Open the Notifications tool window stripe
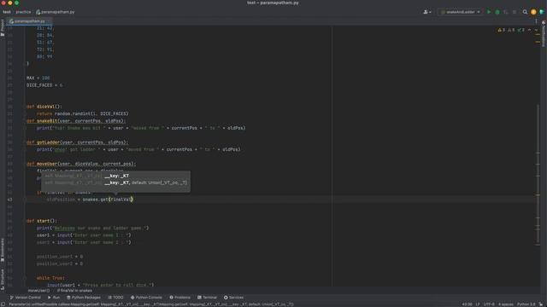 [x=544, y=34]
